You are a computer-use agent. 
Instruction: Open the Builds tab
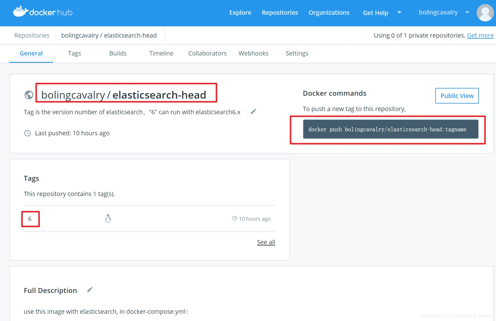118,53
